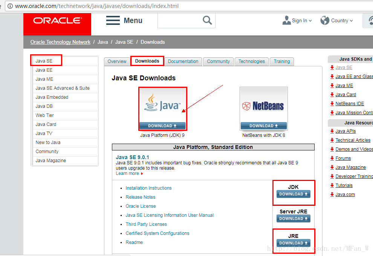Open Java Card in left sidebar
The width and height of the screenshot is (373, 256).
coord(64,124)
